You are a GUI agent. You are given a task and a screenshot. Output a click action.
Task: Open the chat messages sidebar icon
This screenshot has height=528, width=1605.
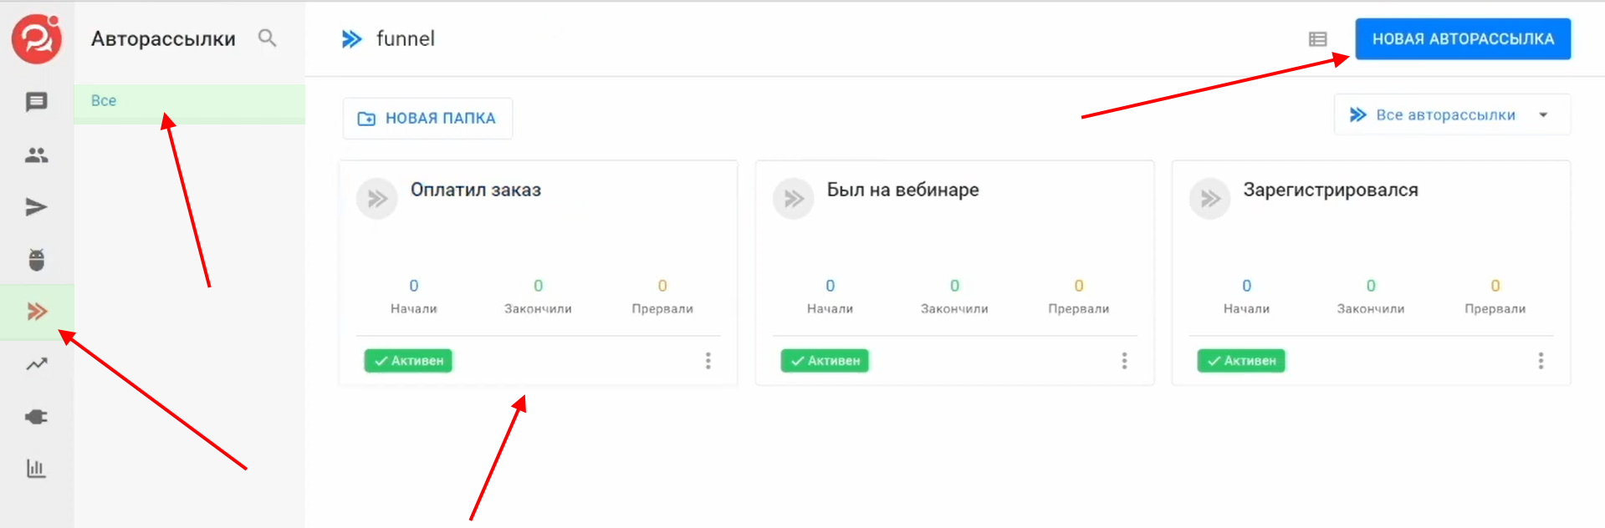36,102
